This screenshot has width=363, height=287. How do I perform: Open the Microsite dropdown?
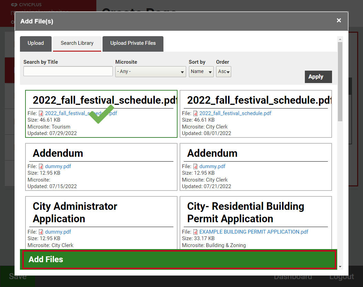(150, 72)
